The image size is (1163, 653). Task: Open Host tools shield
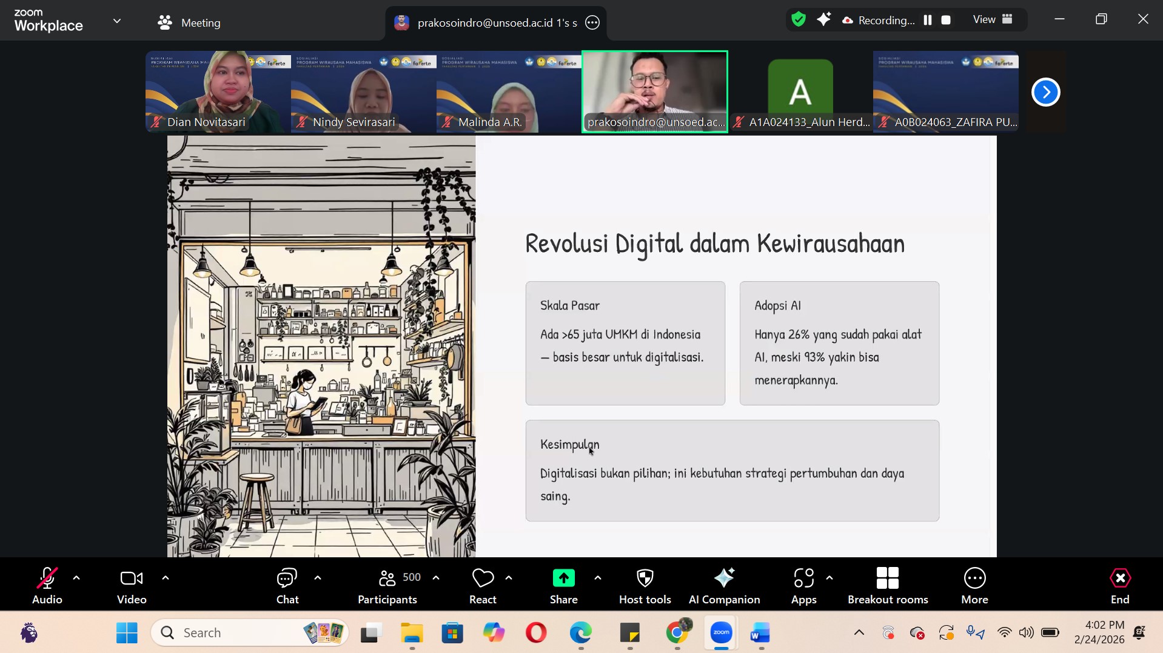pos(645,585)
